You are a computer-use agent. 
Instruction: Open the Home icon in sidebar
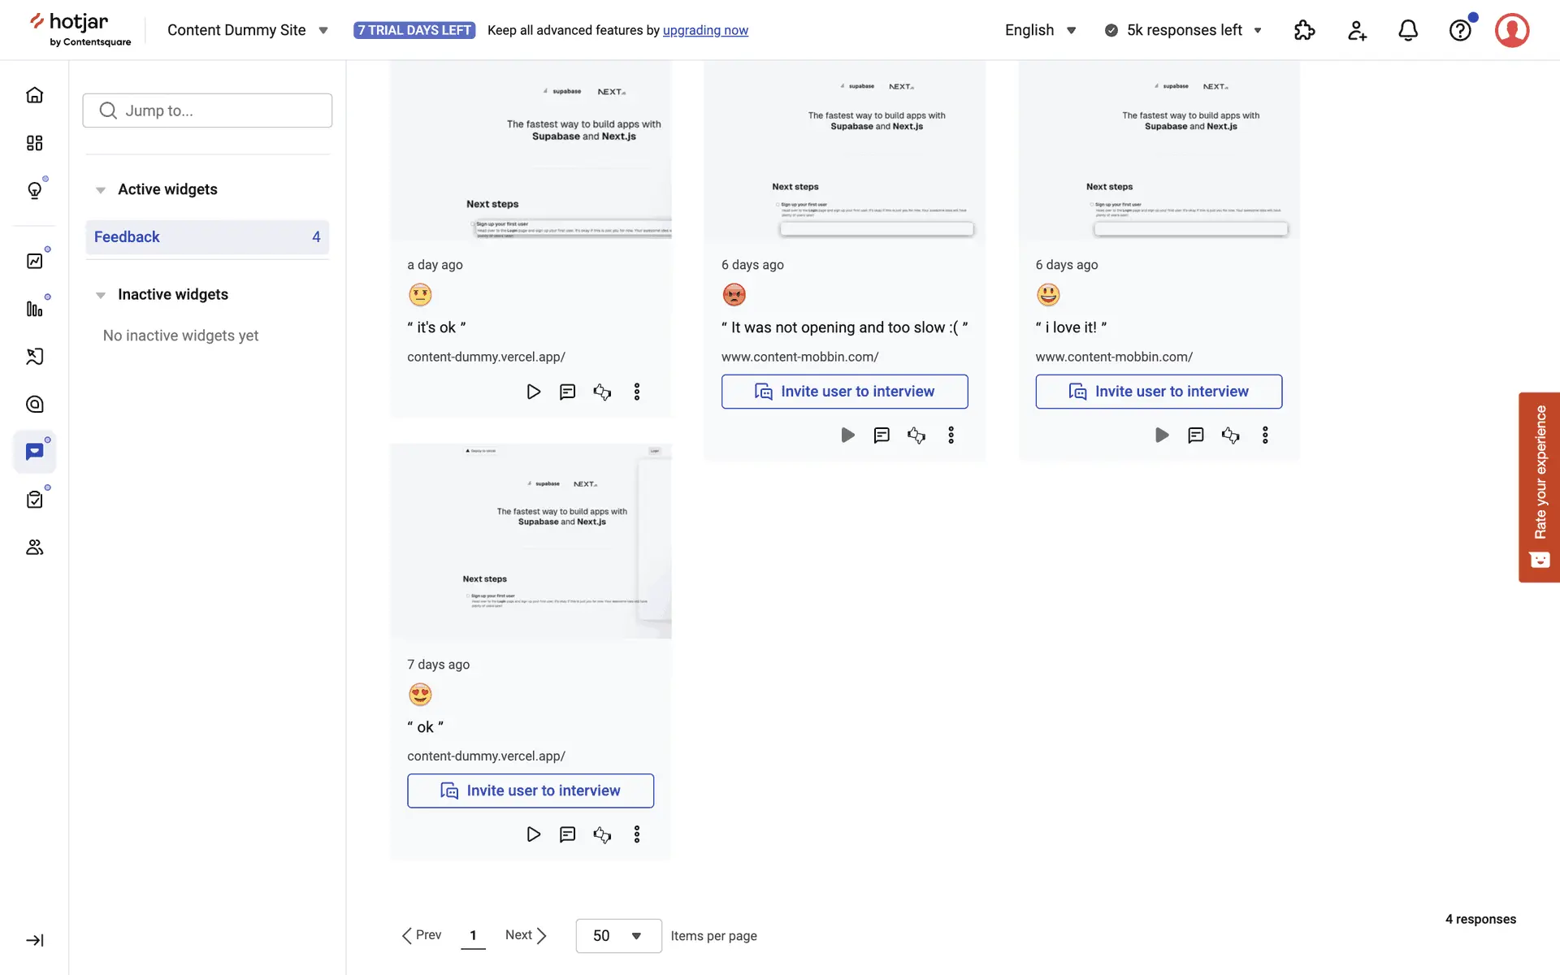[x=34, y=95]
